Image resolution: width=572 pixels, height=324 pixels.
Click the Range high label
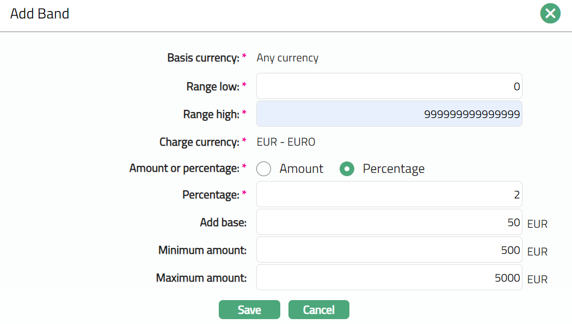pyautogui.click(x=211, y=114)
